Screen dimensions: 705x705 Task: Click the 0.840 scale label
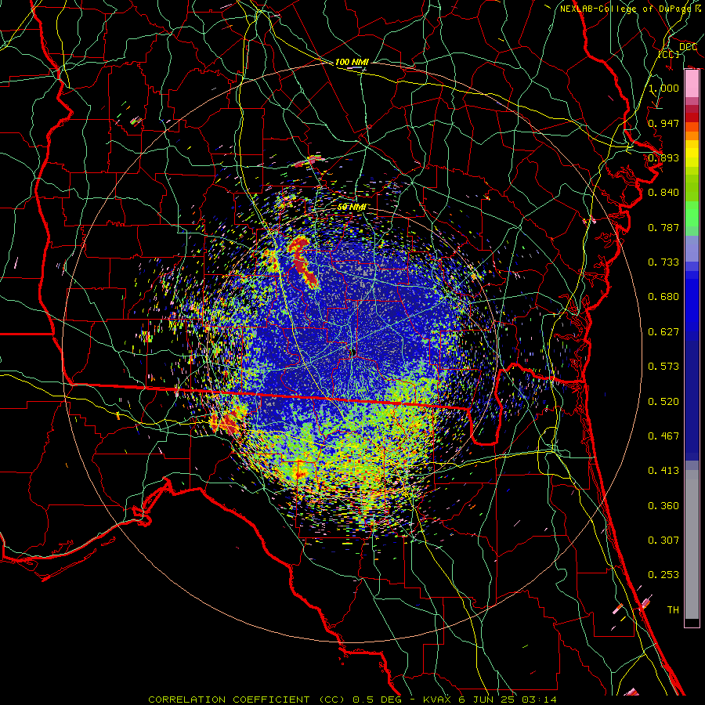[663, 193]
